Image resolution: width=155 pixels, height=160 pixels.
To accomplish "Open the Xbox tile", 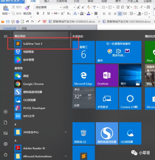I will (x=150, y=52).
